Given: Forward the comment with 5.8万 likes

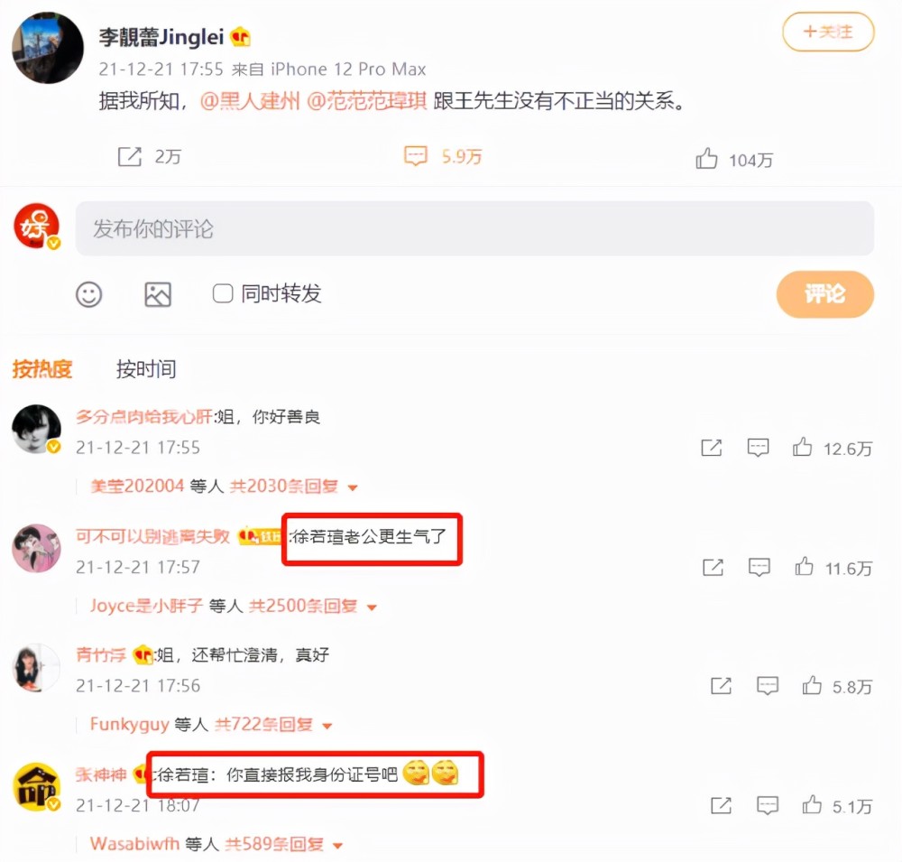Looking at the screenshot, I should tap(722, 686).
